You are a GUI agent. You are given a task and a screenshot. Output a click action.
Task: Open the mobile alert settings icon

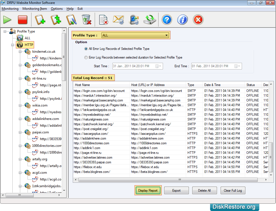point(134,20)
